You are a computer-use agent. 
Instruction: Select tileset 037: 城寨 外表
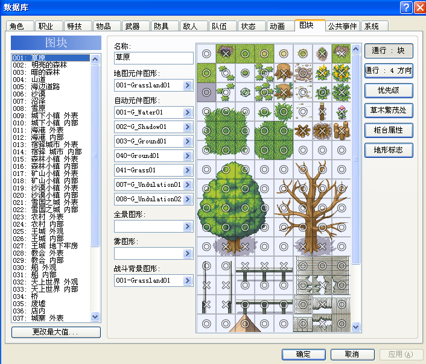click(51, 318)
